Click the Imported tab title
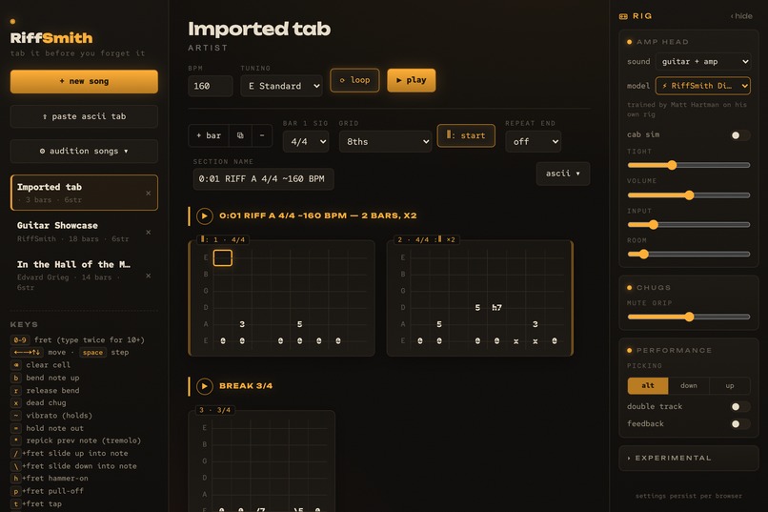 259,29
